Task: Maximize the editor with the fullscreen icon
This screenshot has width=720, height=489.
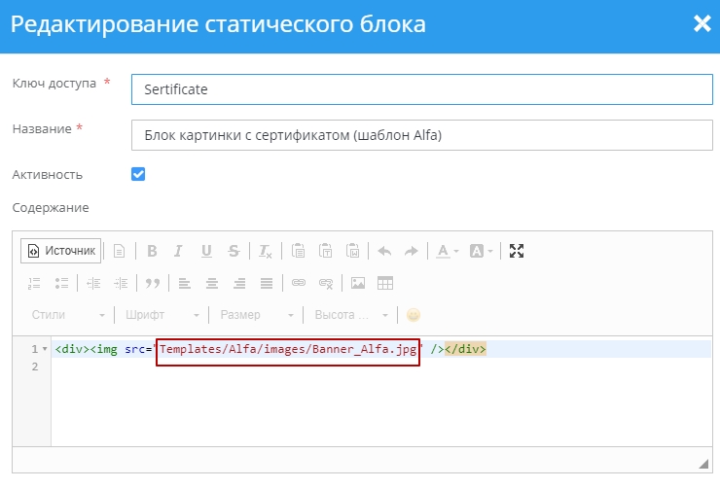Action: click(x=517, y=251)
